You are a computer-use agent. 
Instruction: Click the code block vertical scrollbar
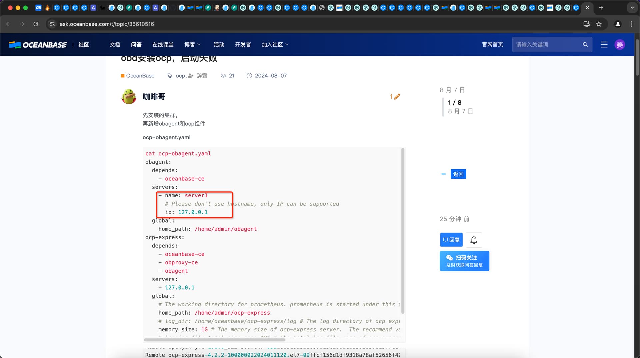click(403, 231)
